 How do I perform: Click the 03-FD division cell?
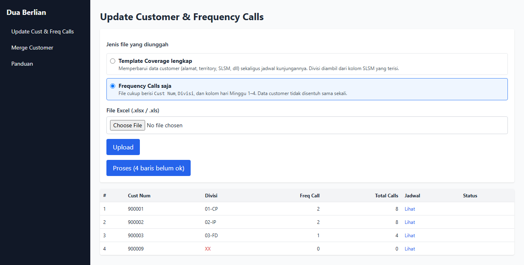[x=211, y=236]
